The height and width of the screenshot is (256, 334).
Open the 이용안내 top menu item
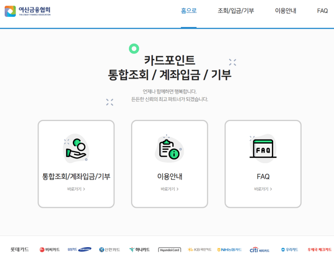pos(285,11)
